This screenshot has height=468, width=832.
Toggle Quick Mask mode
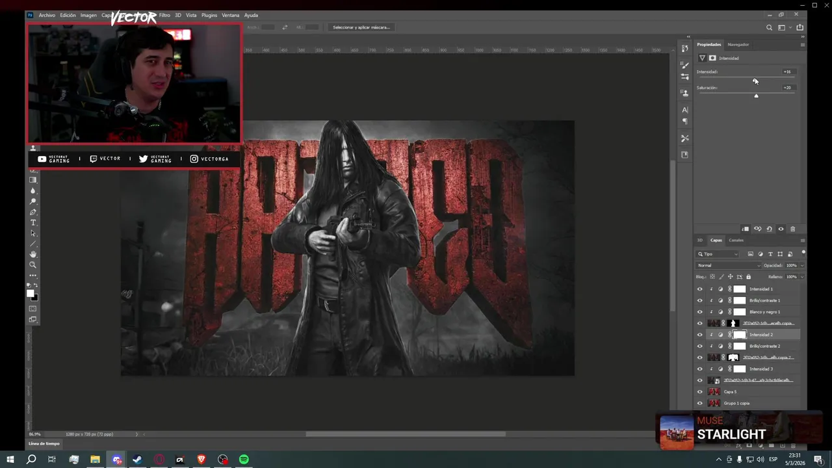33,309
